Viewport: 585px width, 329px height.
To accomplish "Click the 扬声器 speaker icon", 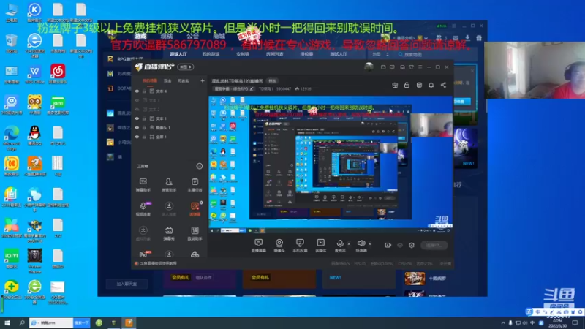I will 361,243.
